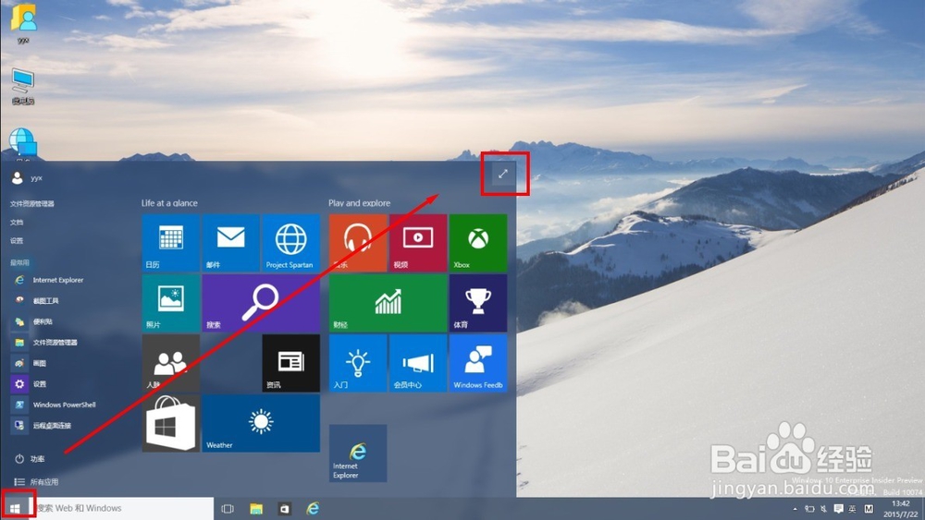Show hidden tray icons arrow
The width and height of the screenshot is (925, 520).
pos(795,509)
